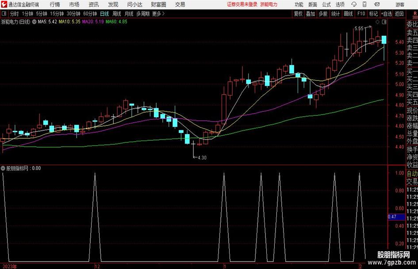Viewport: 418px width, 269px height.
Task: Click the MA20: 5.19 indicator label
Action: tap(93, 22)
